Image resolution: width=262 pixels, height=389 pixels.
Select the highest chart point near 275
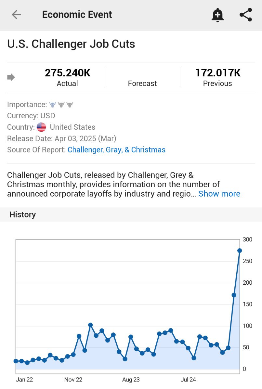tap(240, 251)
